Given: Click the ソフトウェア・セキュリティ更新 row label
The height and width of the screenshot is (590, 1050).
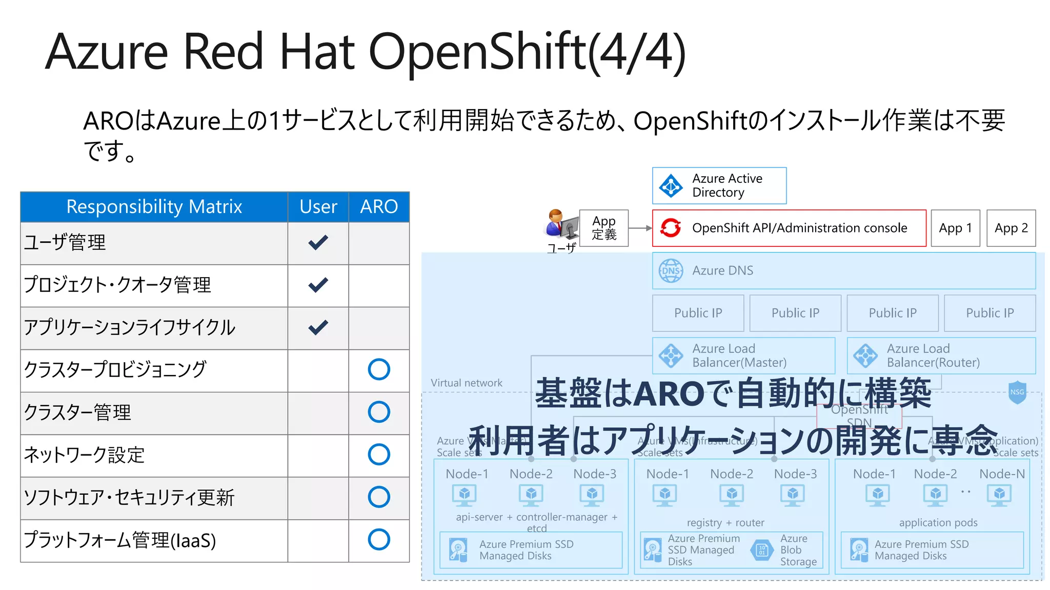Looking at the screenshot, I should tap(129, 497).
